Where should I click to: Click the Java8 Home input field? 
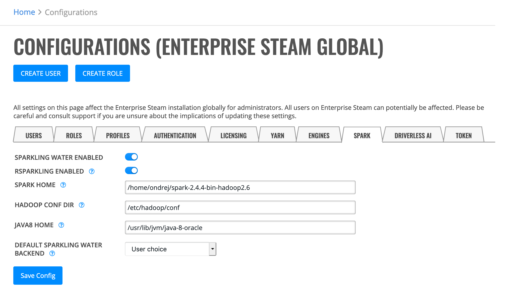240,228
